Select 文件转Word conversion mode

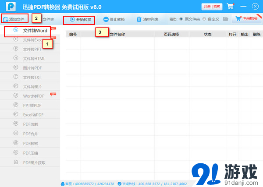coord(30,31)
